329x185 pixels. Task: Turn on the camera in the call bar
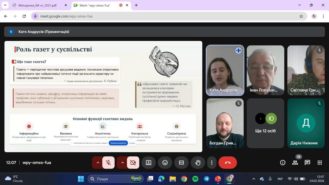coord(133,163)
